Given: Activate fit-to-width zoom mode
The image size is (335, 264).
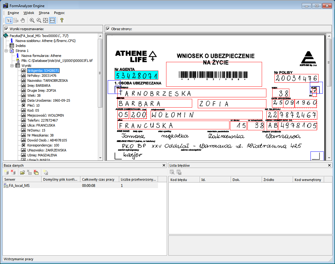Looking at the screenshot, I should pos(52,20).
